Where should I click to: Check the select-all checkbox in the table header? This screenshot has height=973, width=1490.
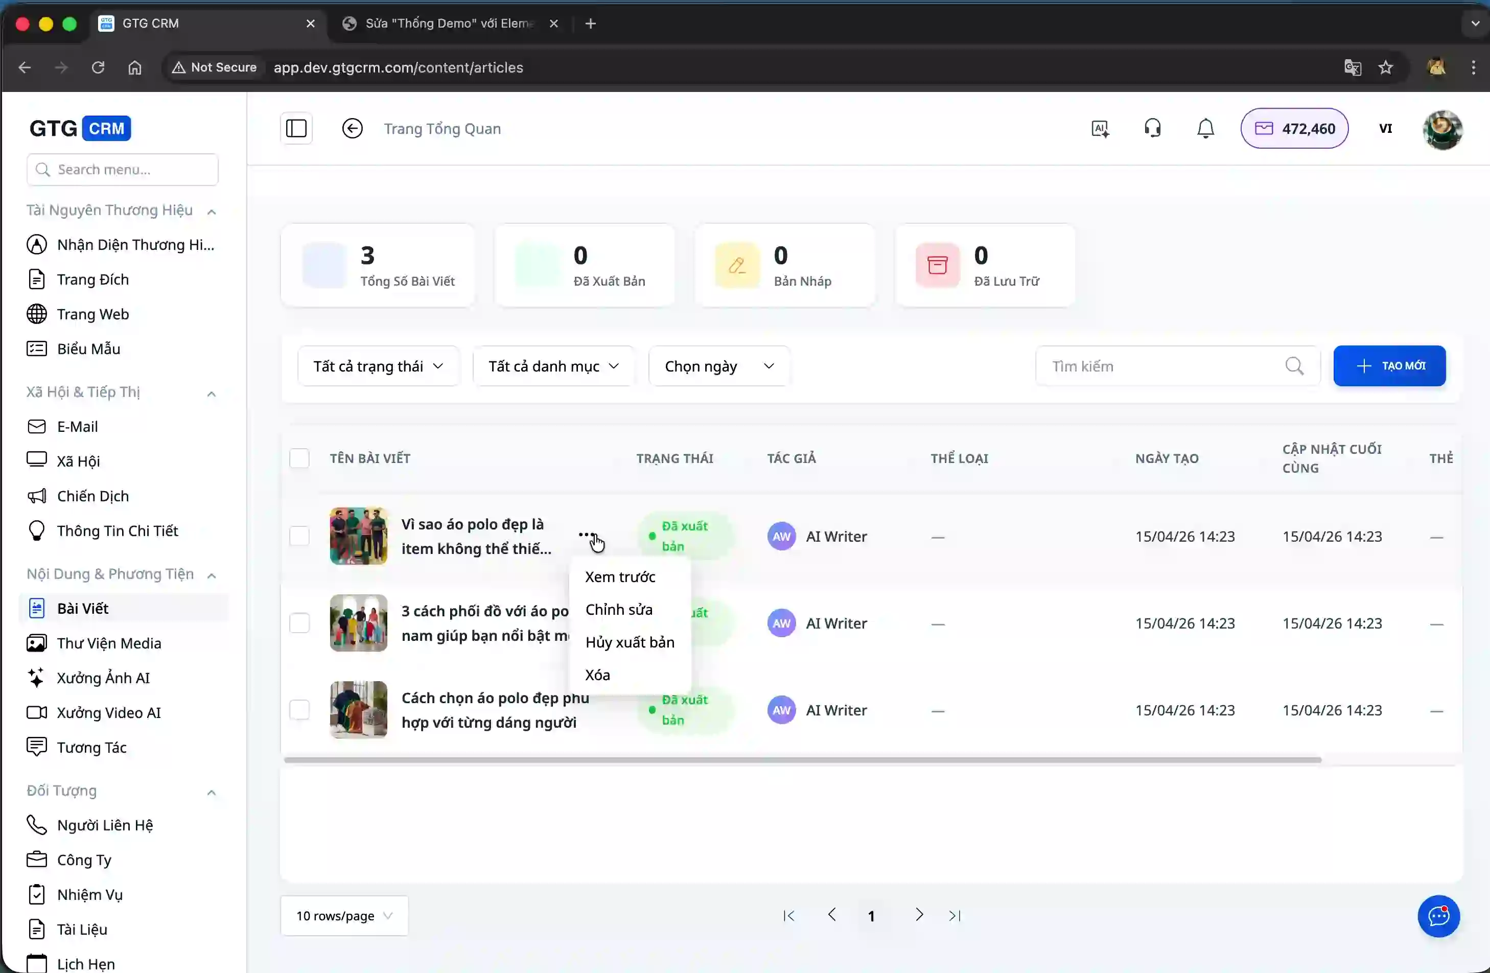299,458
